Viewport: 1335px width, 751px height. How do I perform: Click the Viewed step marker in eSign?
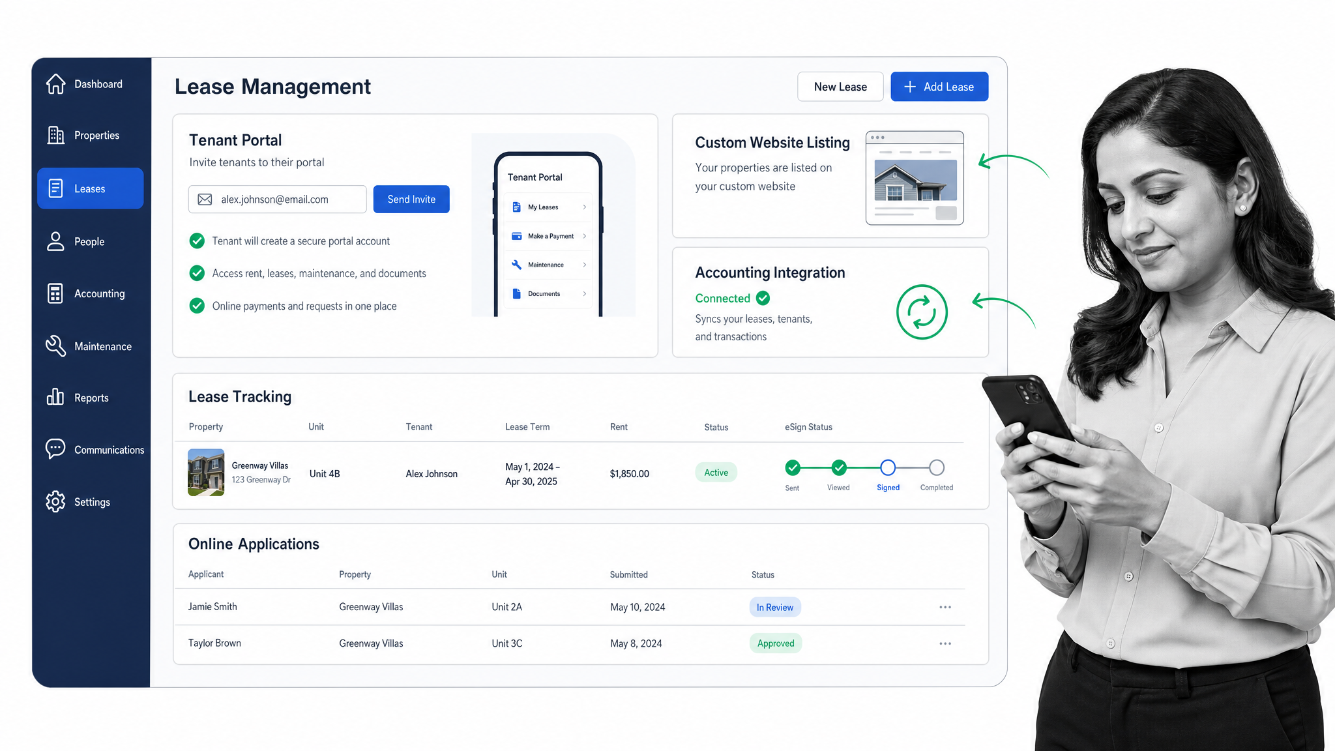(x=839, y=467)
